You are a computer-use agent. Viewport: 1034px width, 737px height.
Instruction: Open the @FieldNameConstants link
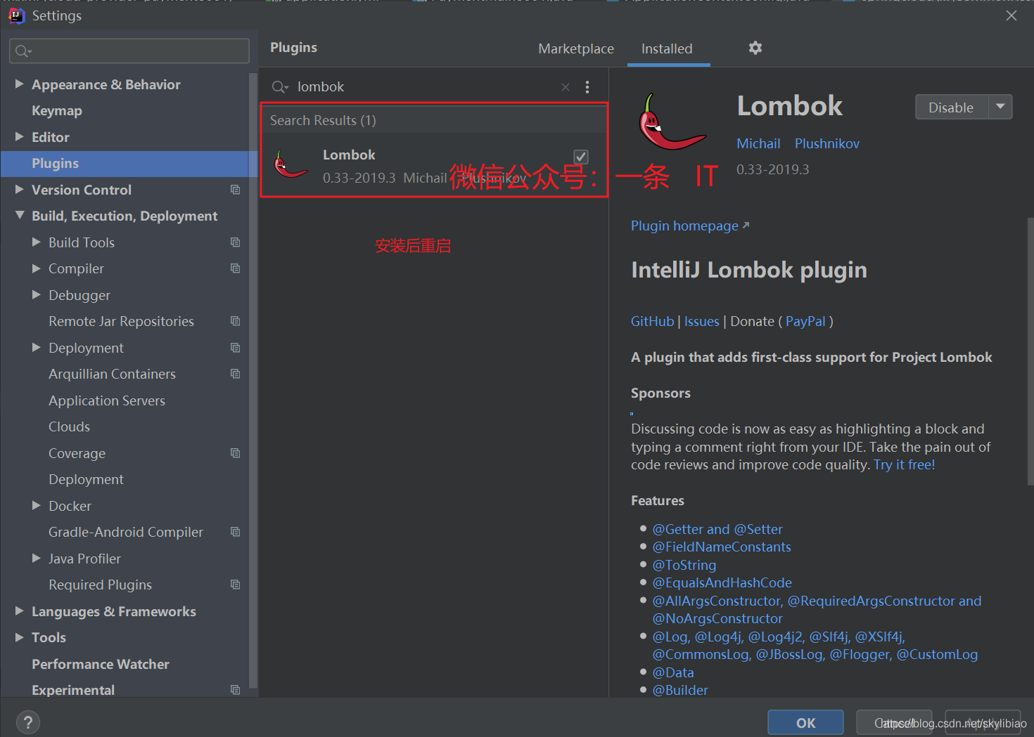[722, 547]
